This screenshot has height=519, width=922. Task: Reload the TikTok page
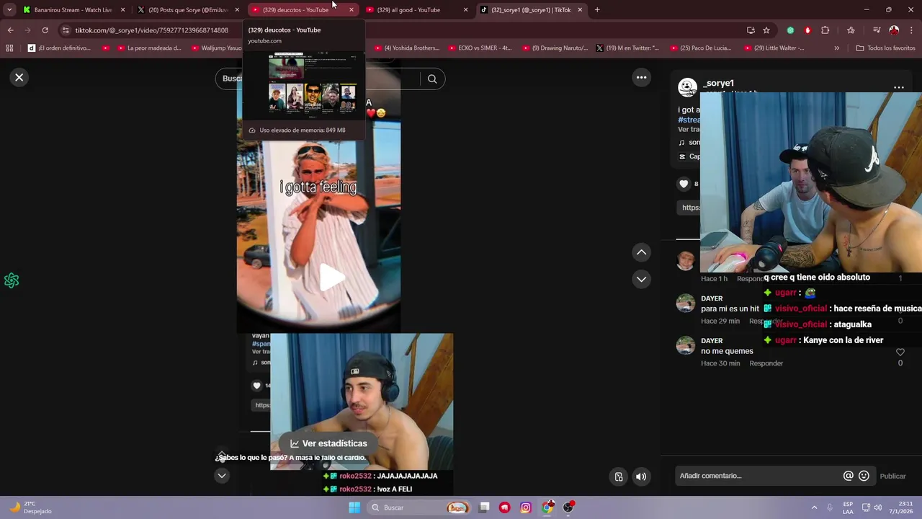pos(45,30)
